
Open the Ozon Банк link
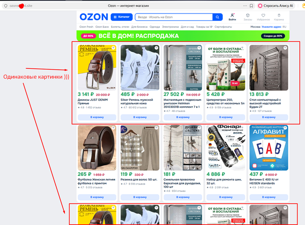(102, 27)
